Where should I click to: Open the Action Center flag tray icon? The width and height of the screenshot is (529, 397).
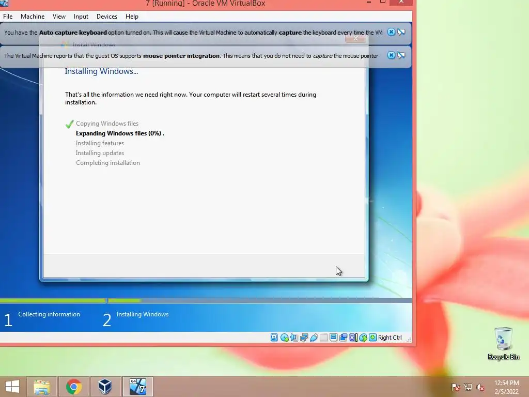[456, 387]
